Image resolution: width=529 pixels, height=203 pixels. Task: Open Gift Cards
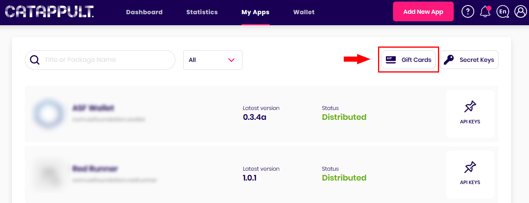[x=408, y=60]
